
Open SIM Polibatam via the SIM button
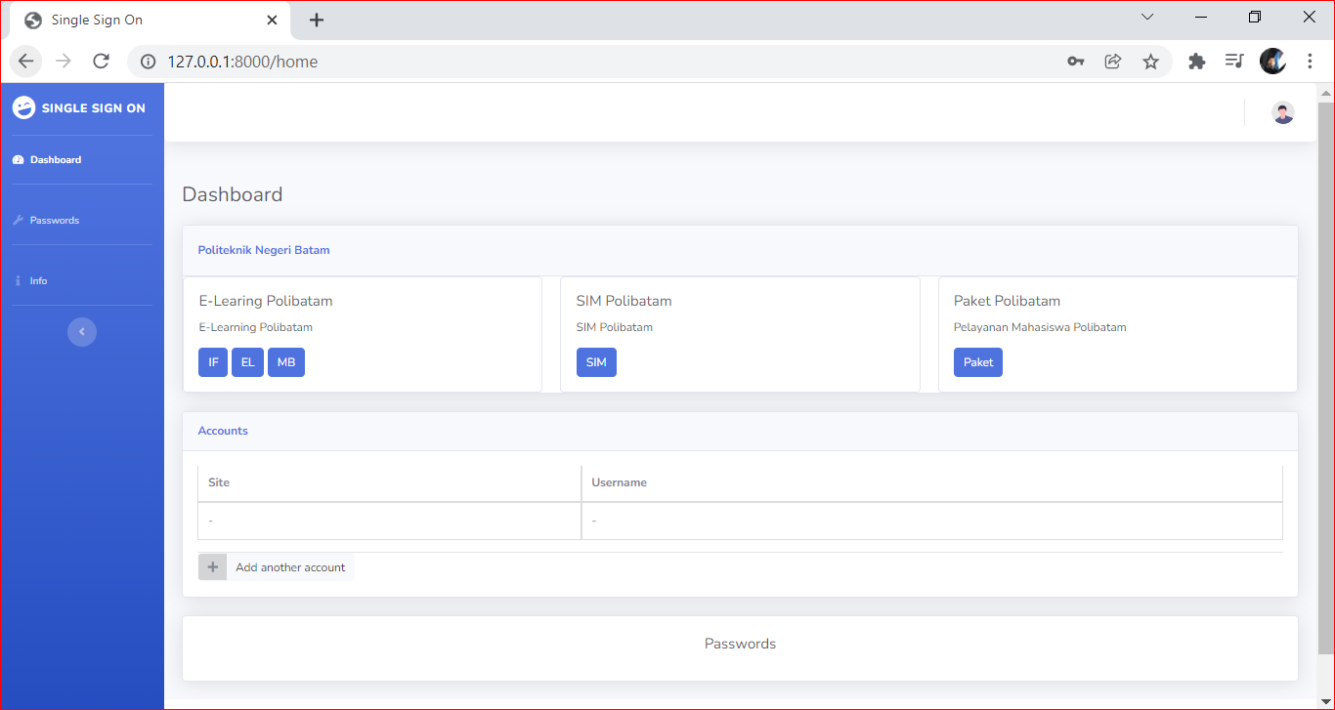(x=596, y=362)
